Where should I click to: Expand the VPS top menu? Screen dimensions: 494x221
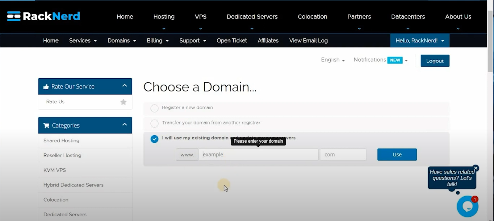coord(201,17)
